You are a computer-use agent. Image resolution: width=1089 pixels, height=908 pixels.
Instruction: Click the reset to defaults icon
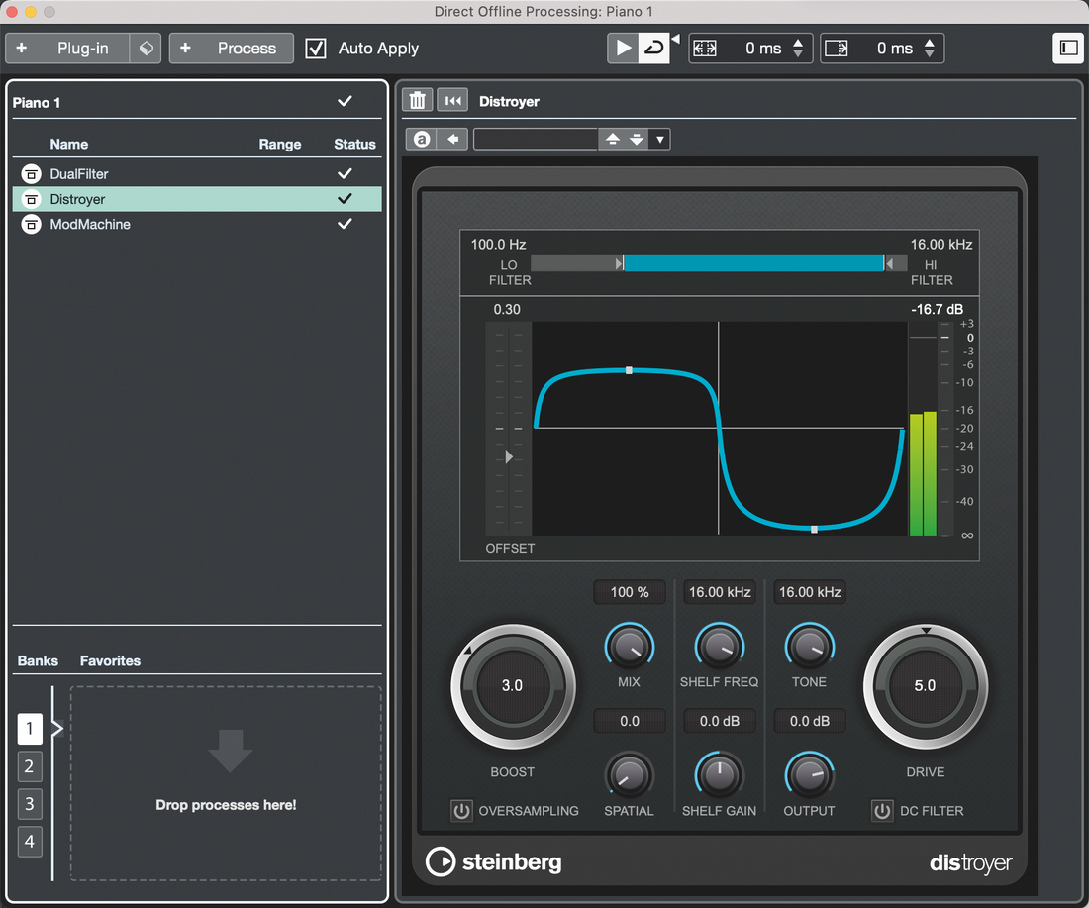coord(452,101)
